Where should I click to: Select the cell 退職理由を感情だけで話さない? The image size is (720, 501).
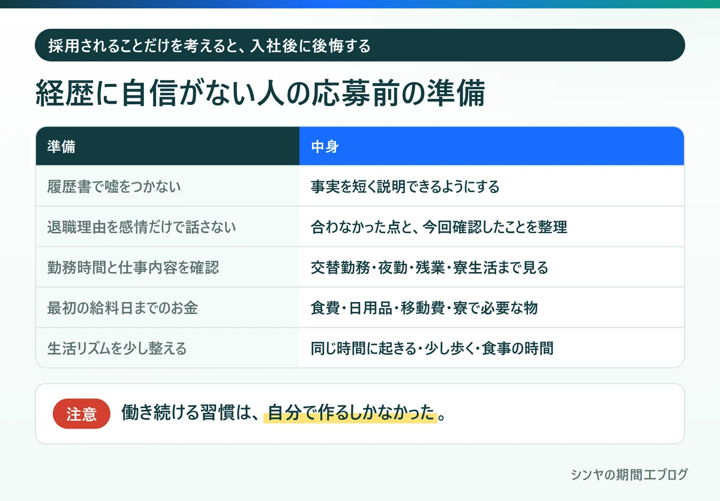click(x=167, y=227)
